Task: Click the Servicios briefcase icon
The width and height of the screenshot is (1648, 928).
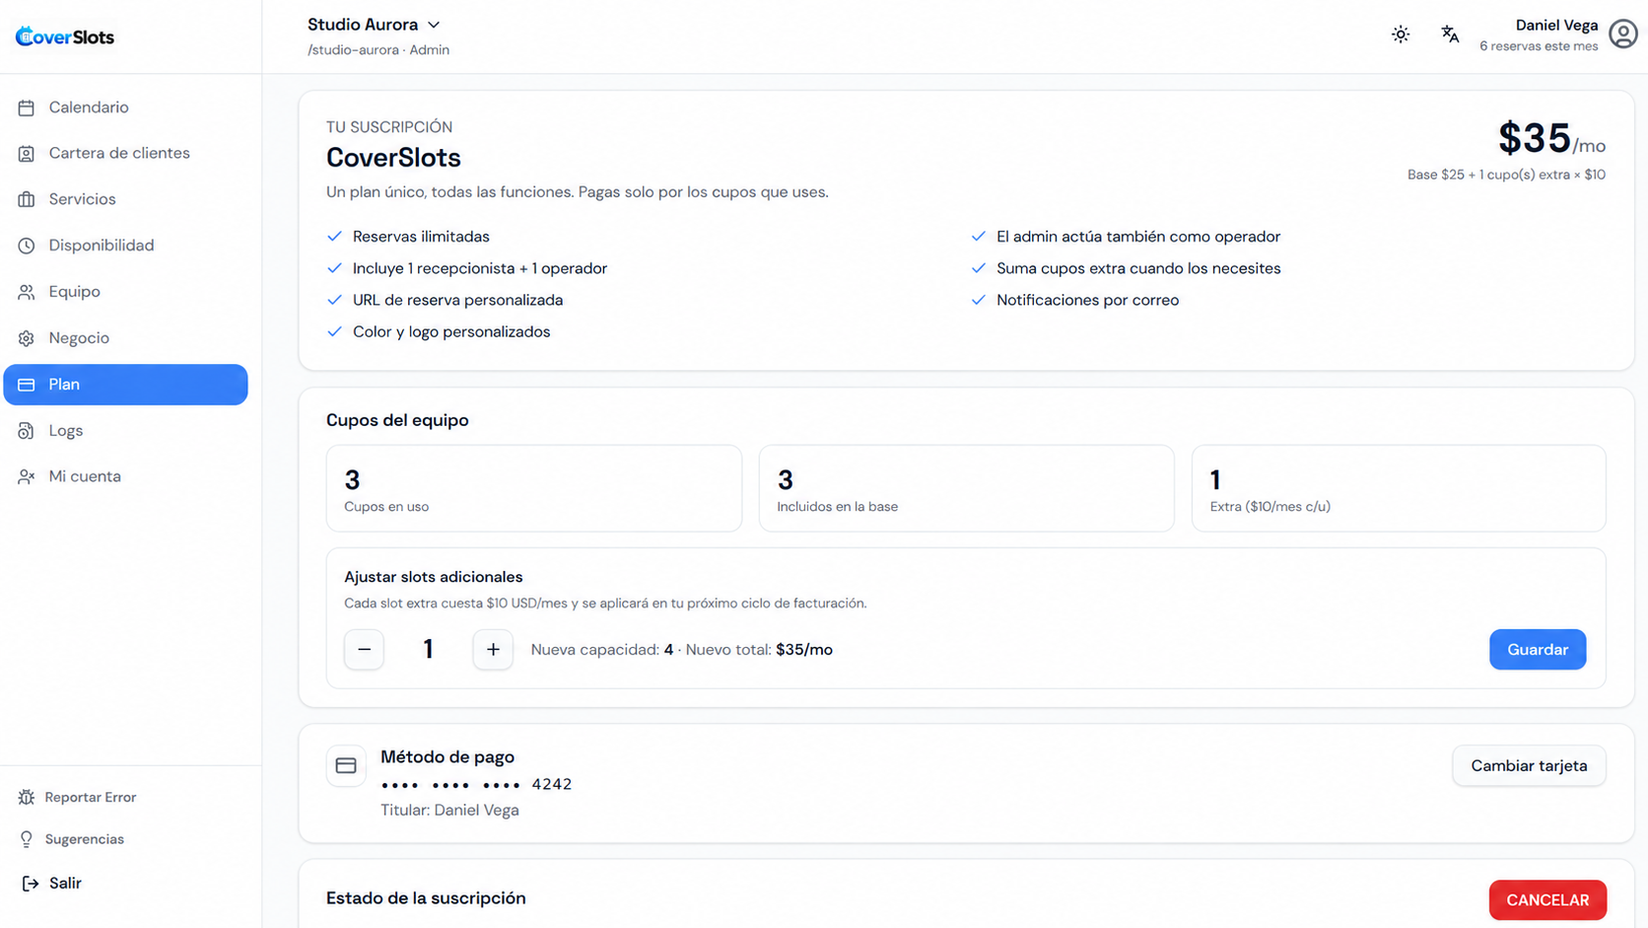Action: [27, 199]
